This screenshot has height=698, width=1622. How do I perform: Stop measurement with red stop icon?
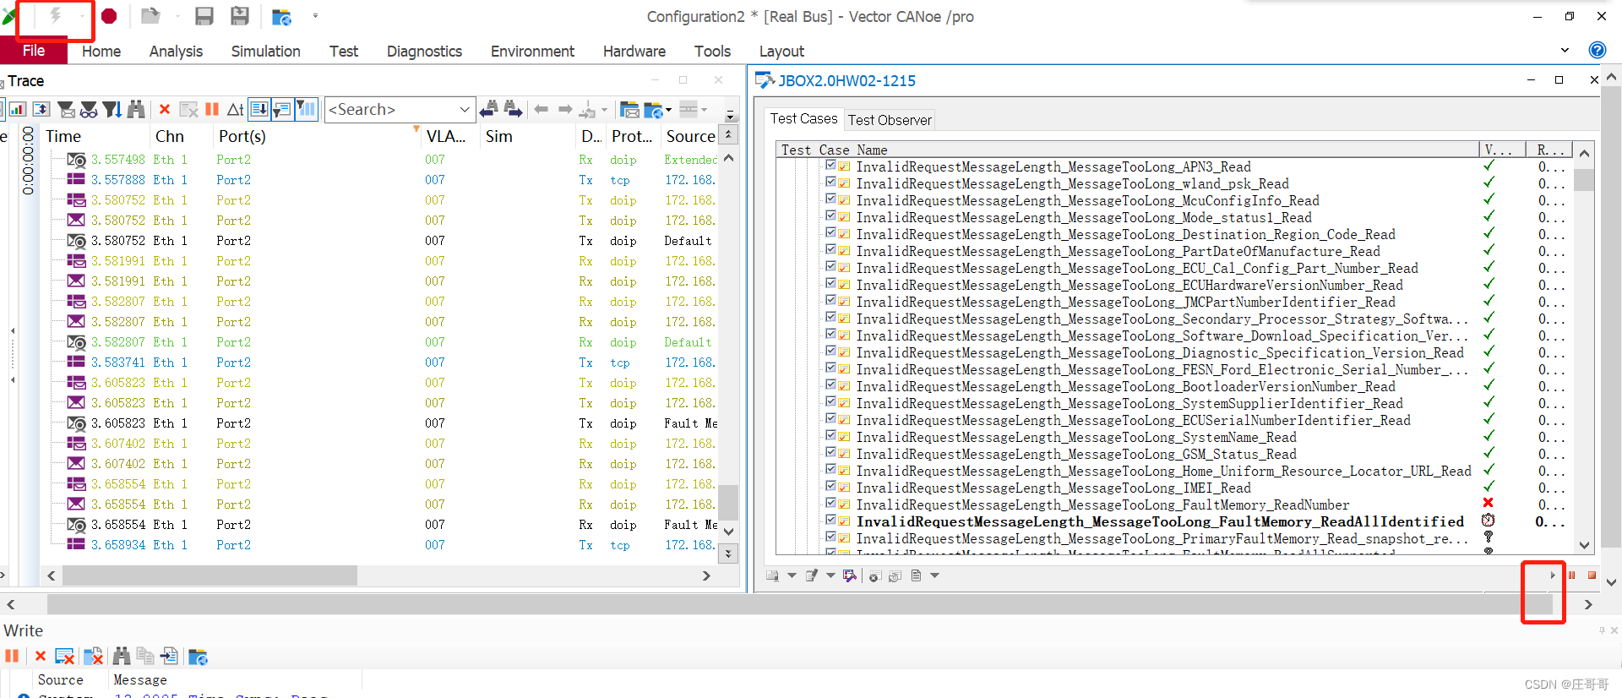109,16
